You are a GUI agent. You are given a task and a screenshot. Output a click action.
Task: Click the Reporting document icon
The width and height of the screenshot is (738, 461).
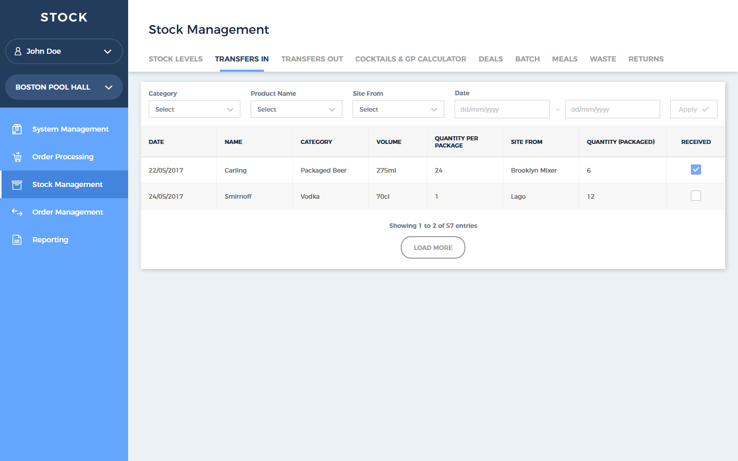[x=17, y=240]
